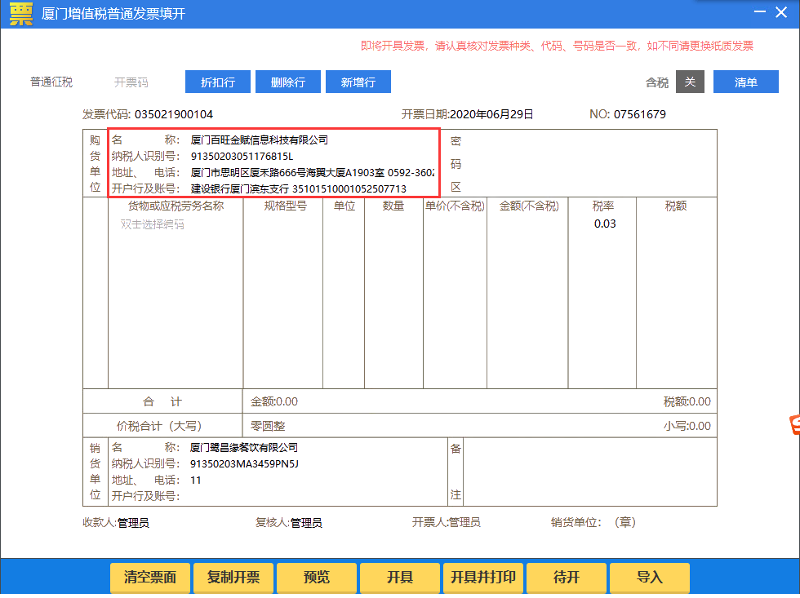The image size is (800, 598).
Task: Click the 开具 issue button
Action: (x=399, y=577)
